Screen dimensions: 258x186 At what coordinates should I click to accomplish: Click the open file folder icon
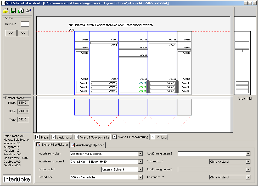[5, 11]
